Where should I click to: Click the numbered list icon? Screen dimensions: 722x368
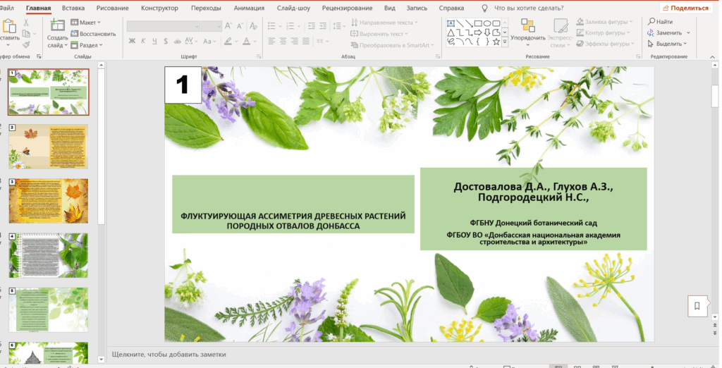click(x=291, y=26)
